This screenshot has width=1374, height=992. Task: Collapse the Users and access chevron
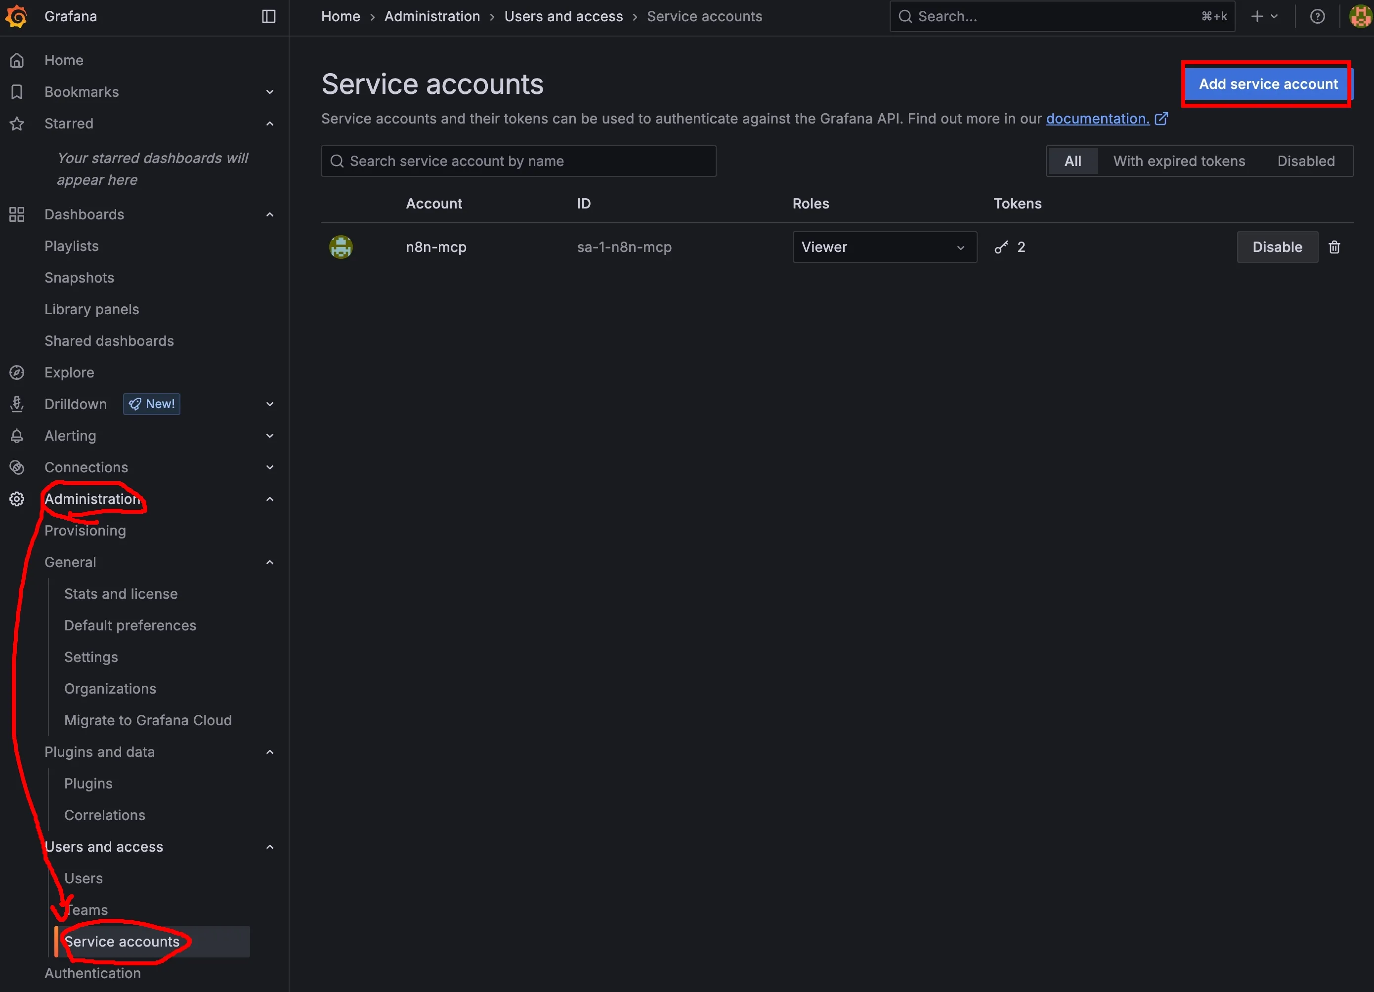(x=270, y=847)
